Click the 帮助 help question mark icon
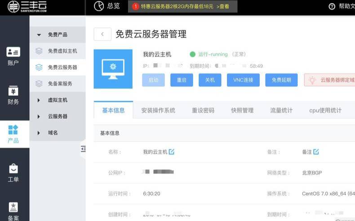 tap(332, 6)
